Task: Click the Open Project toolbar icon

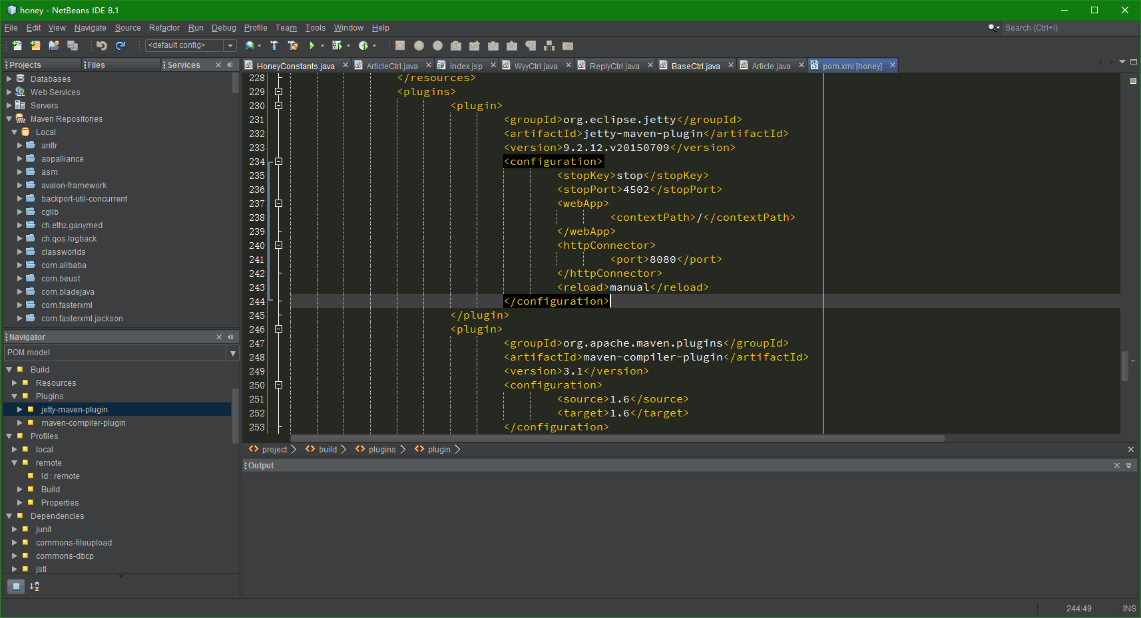Action: tap(54, 46)
